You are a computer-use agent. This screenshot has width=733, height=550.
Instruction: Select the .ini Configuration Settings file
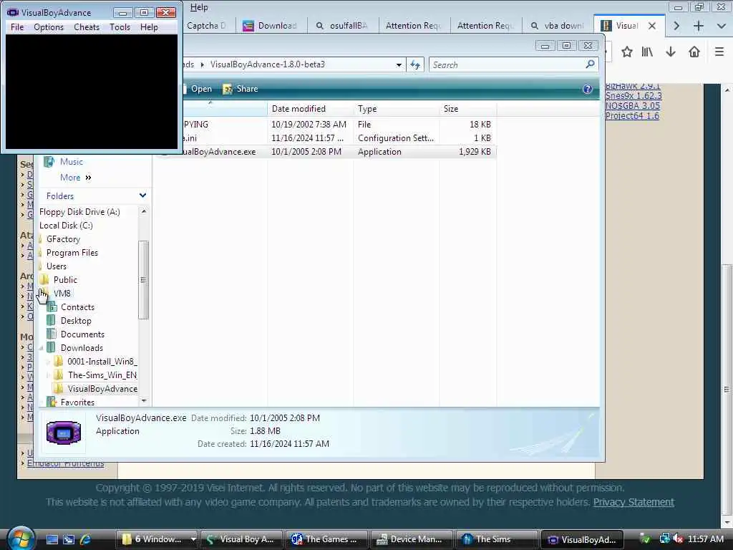pyautogui.click(x=326, y=138)
